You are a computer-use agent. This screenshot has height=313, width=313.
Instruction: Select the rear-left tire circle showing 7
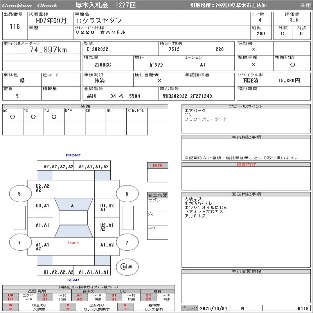click(19, 243)
